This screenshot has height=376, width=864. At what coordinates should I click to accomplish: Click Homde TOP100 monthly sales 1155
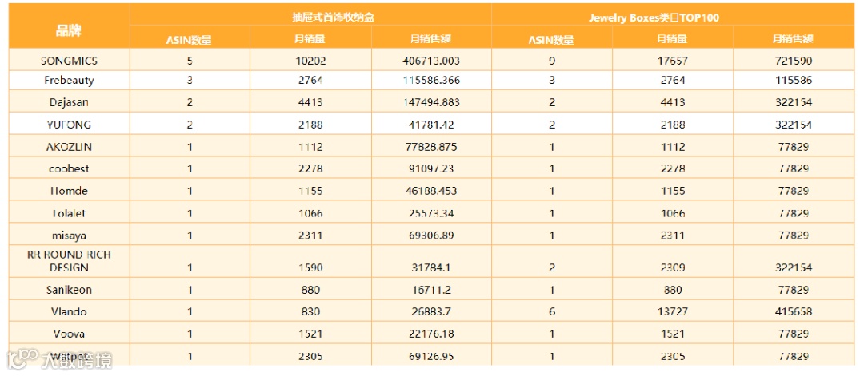671,191
